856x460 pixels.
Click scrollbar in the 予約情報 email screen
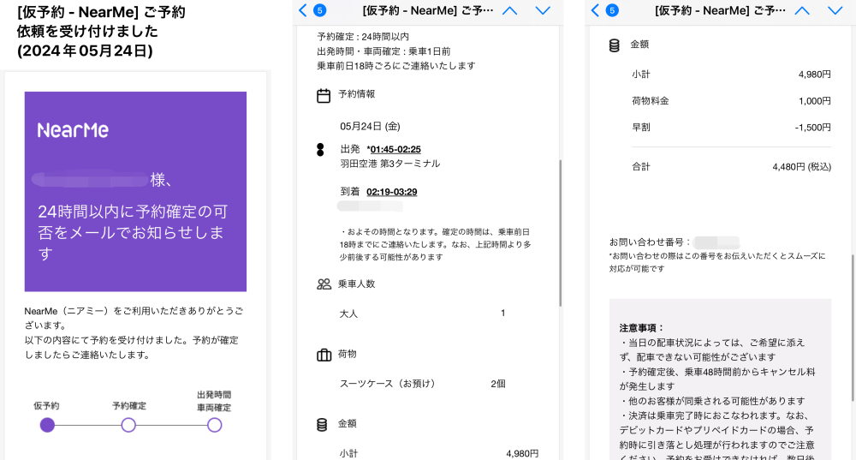[560, 233]
